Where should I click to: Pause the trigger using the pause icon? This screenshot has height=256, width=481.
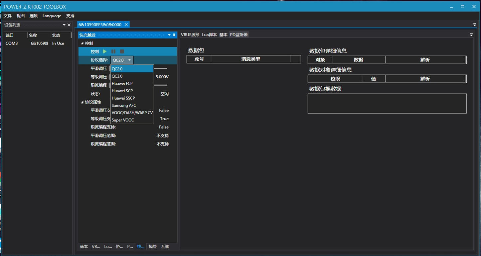(x=113, y=51)
